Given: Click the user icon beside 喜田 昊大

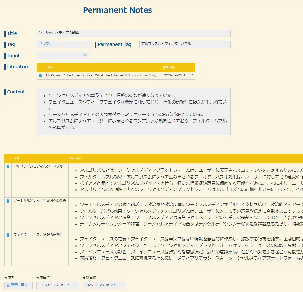Looking at the screenshot, I should [x=8, y=285].
